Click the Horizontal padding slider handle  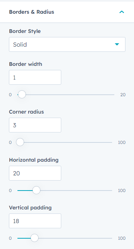click(x=36, y=190)
